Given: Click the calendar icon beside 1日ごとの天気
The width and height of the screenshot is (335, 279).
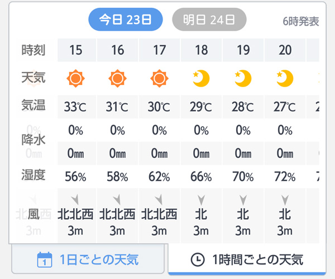Looking at the screenshot, I should click(x=44, y=259).
